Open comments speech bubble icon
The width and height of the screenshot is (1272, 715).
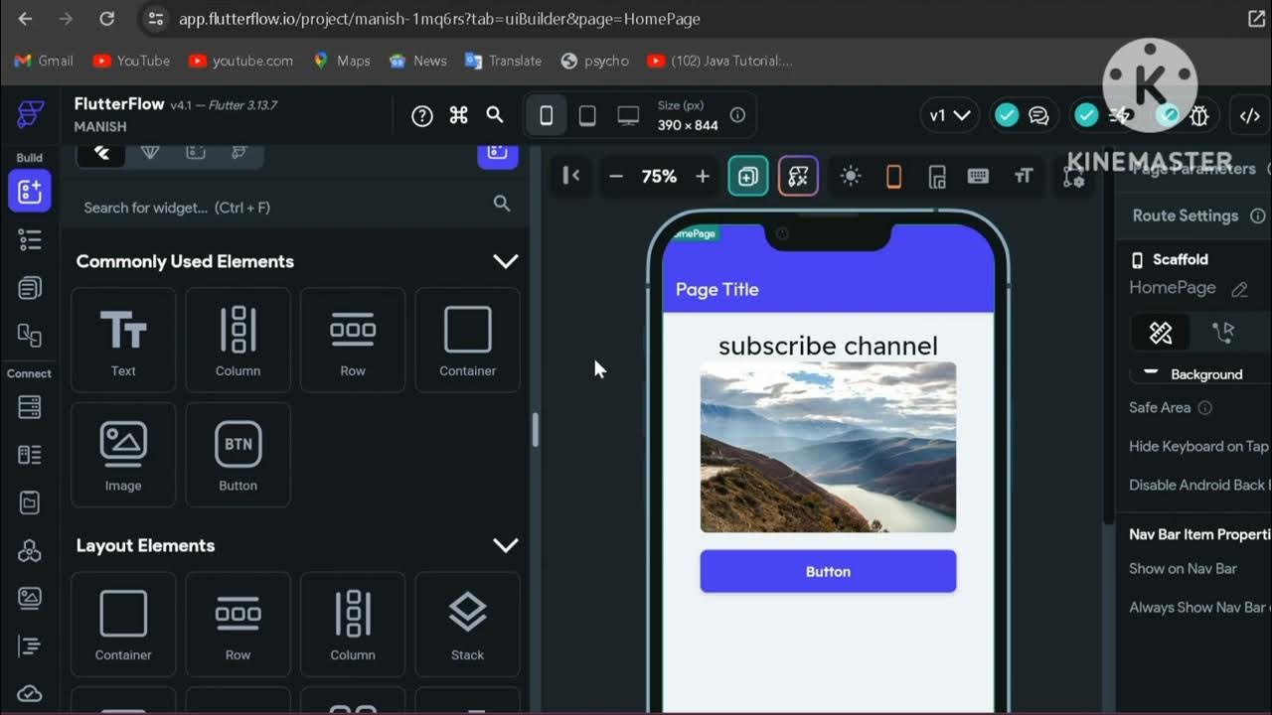[1038, 116]
